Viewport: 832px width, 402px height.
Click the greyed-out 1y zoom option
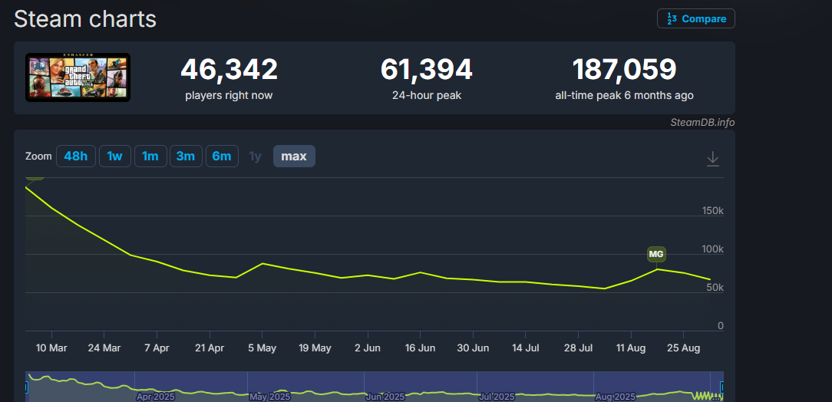pos(255,157)
